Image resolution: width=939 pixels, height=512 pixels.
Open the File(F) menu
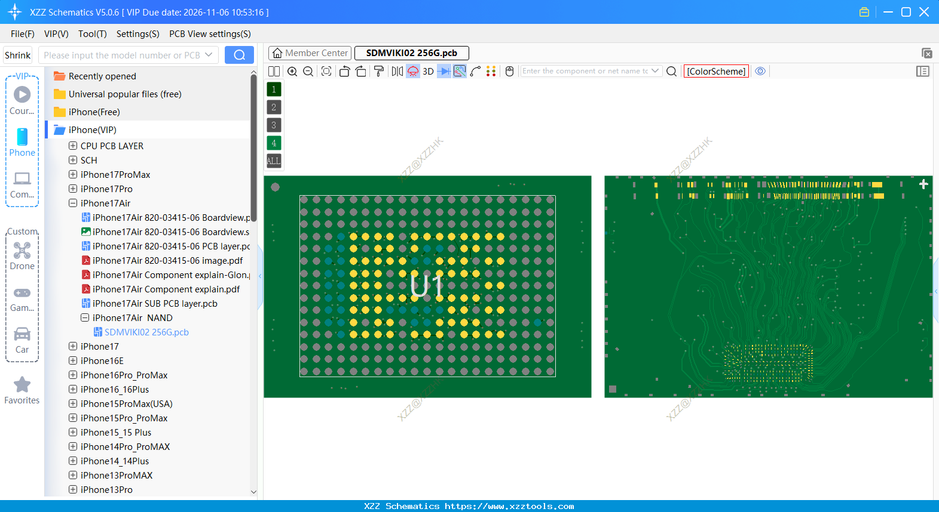coord(23,34)
